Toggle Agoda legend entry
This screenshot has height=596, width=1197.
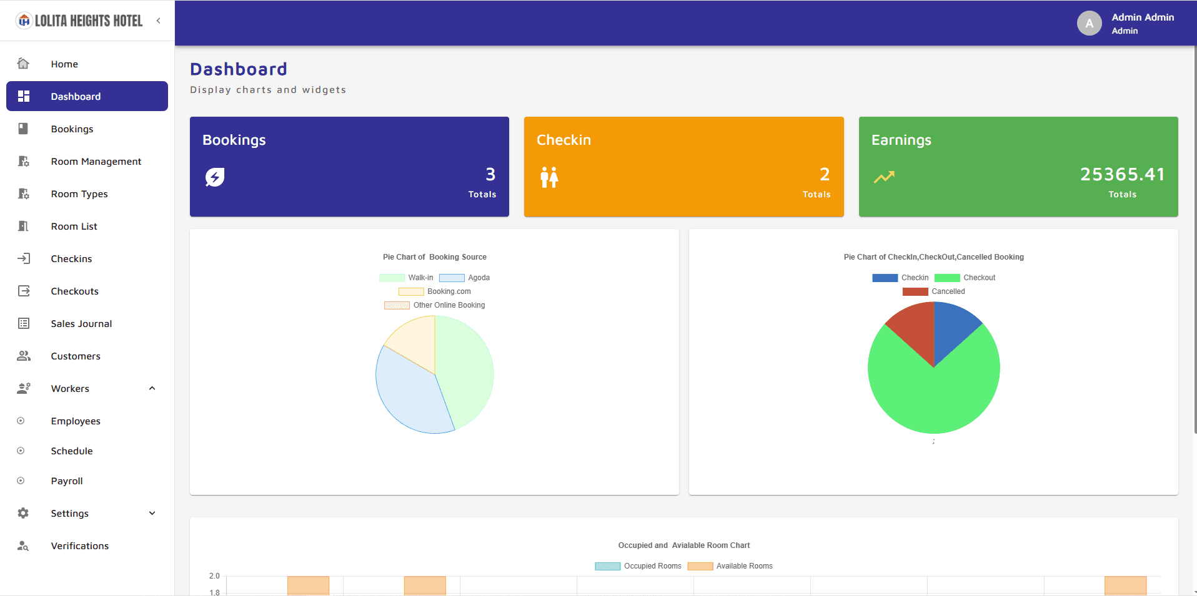464,278
